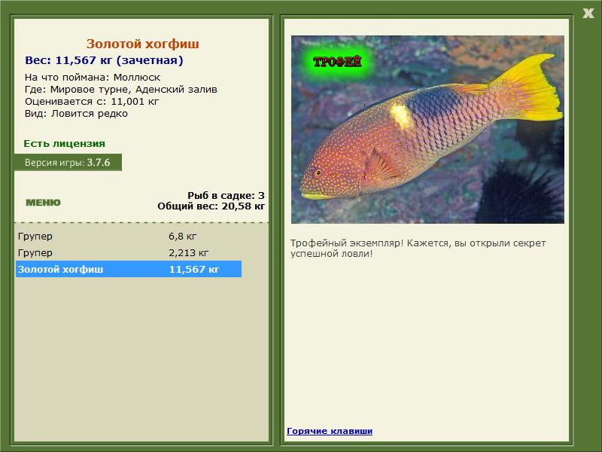Screen dimensions: 602x452
Task: Open the Горячие клавиши link
Action: point(330,431)
